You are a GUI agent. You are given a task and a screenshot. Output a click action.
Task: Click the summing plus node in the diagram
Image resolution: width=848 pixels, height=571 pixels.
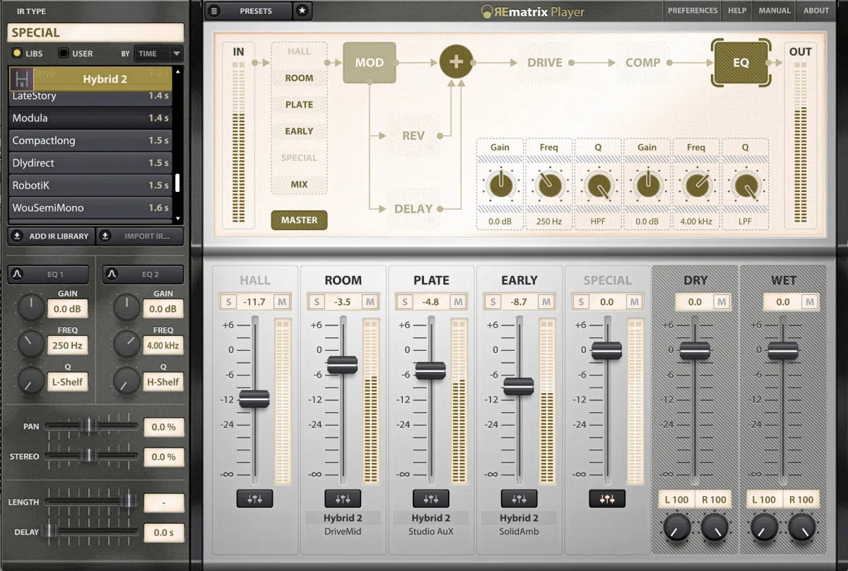pyautogui.click(x=456, y=62)
